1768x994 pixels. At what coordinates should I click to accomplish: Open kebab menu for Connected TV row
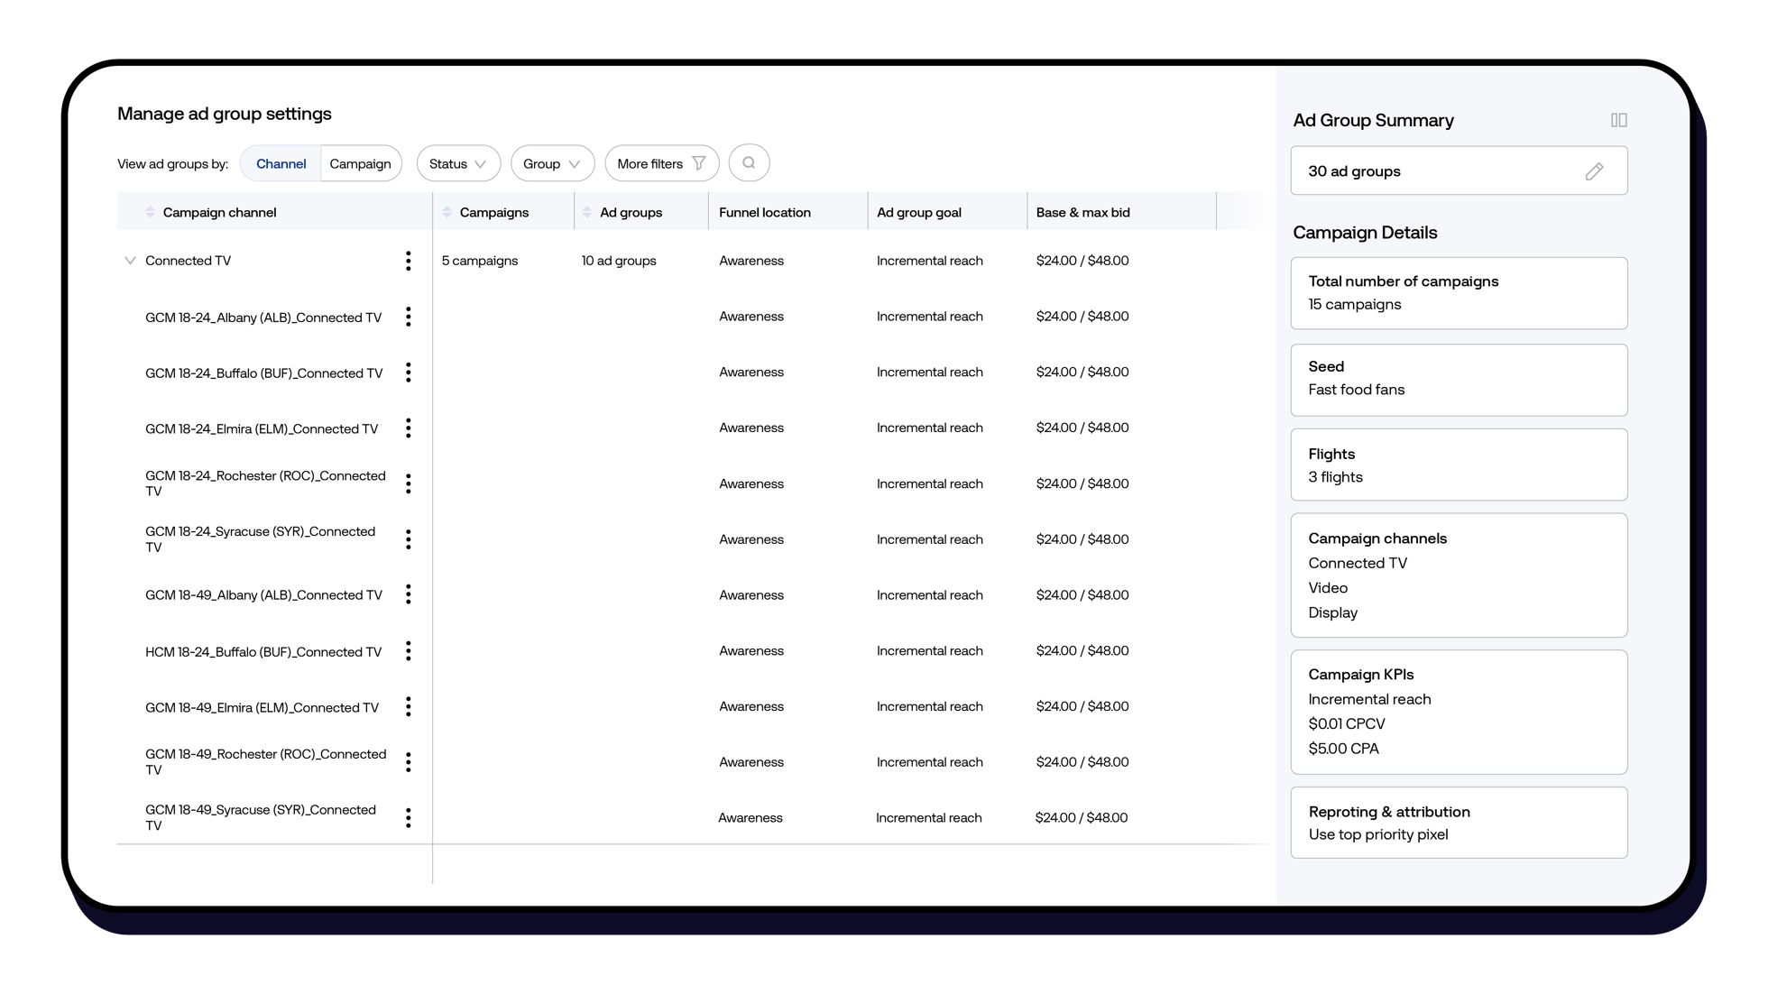(409, 261)
